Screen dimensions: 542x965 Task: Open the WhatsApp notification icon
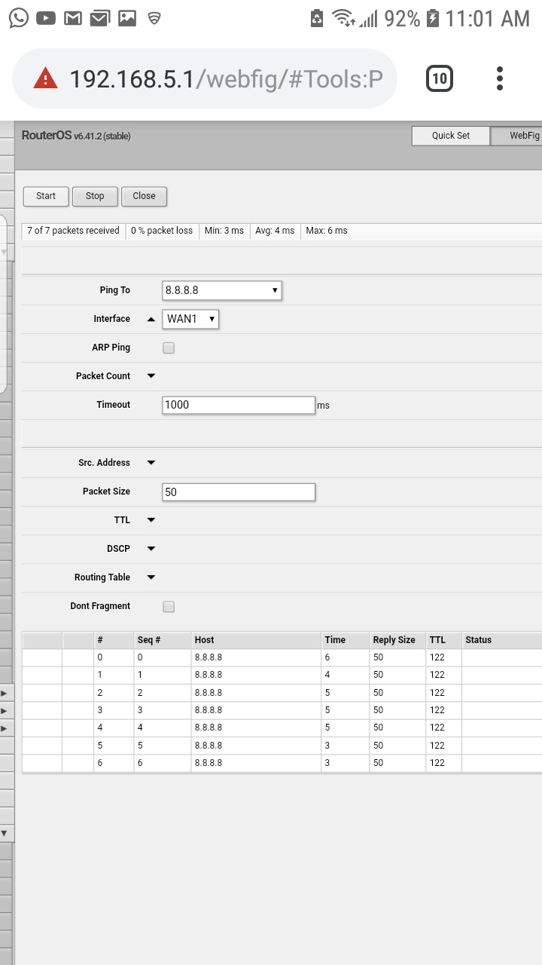click(19, 17)
